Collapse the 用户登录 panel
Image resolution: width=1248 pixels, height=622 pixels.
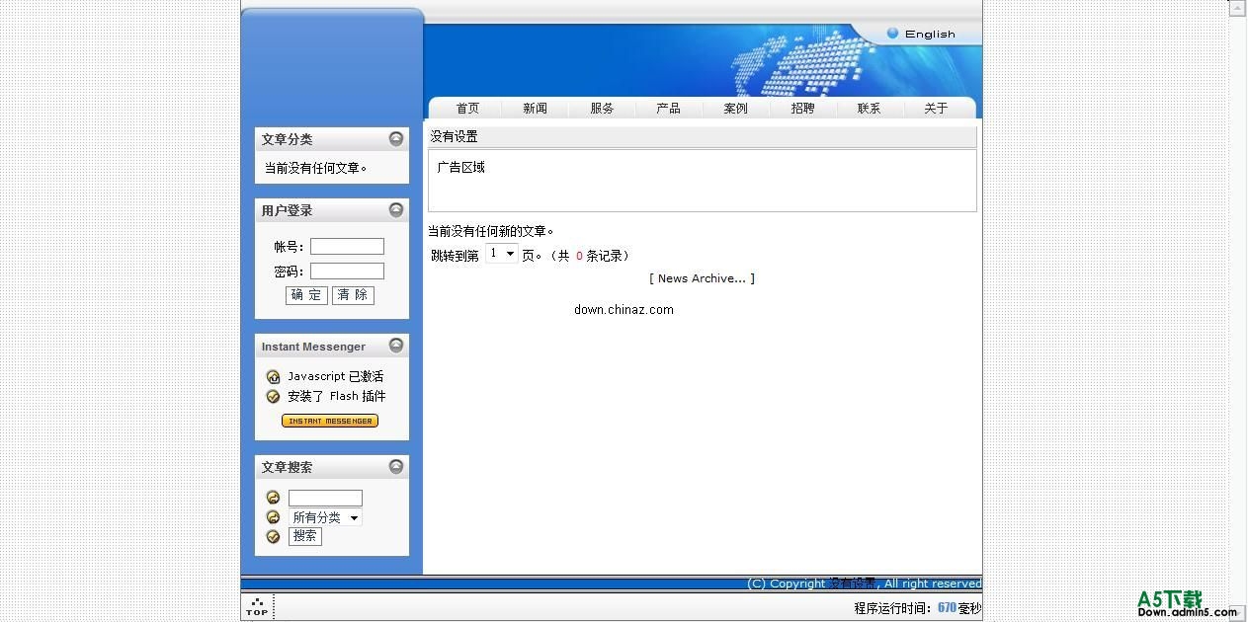(x=395, y=209)
